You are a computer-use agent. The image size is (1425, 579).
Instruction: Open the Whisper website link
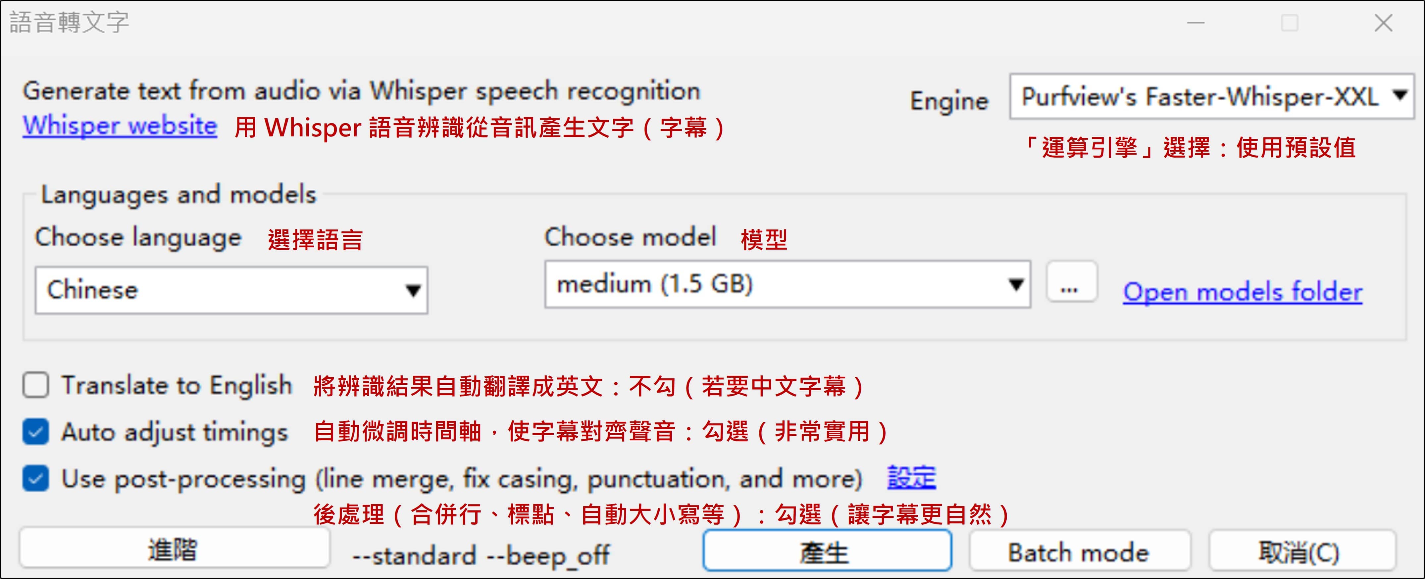(x=120, y=126)
